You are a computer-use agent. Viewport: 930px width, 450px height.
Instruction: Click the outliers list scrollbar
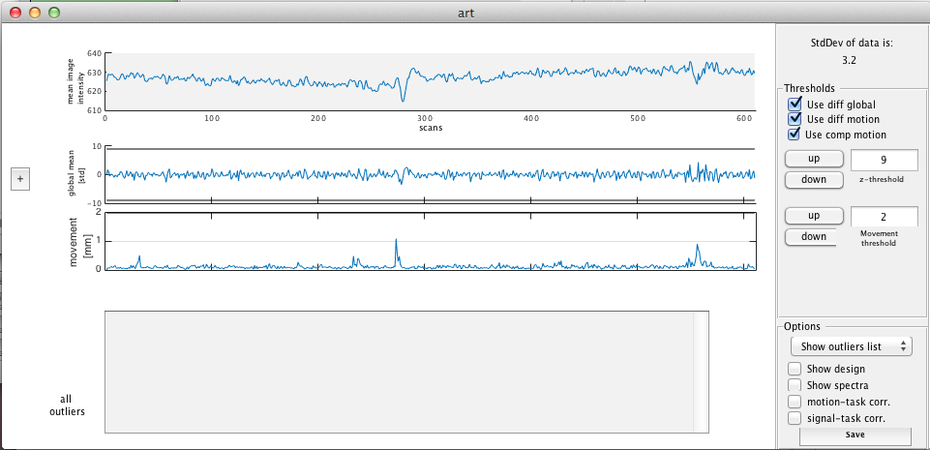(x=701, y=372)
